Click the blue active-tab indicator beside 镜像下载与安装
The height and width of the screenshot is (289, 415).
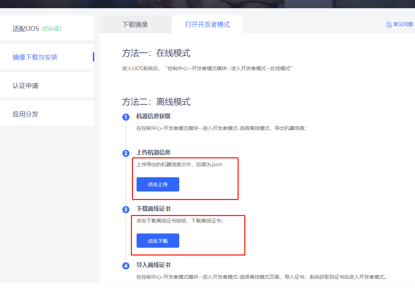tap(93, 56)
